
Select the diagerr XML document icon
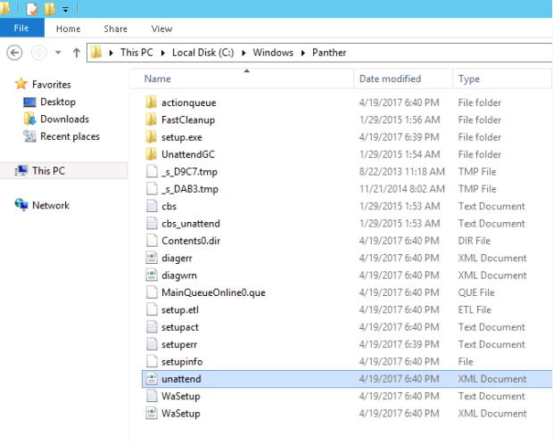pos(151,258)
